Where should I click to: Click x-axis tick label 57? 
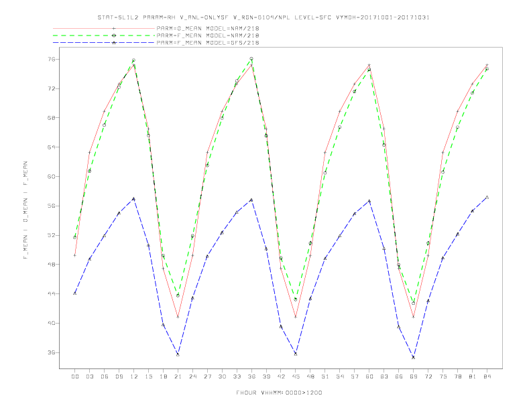click(355, 377)
